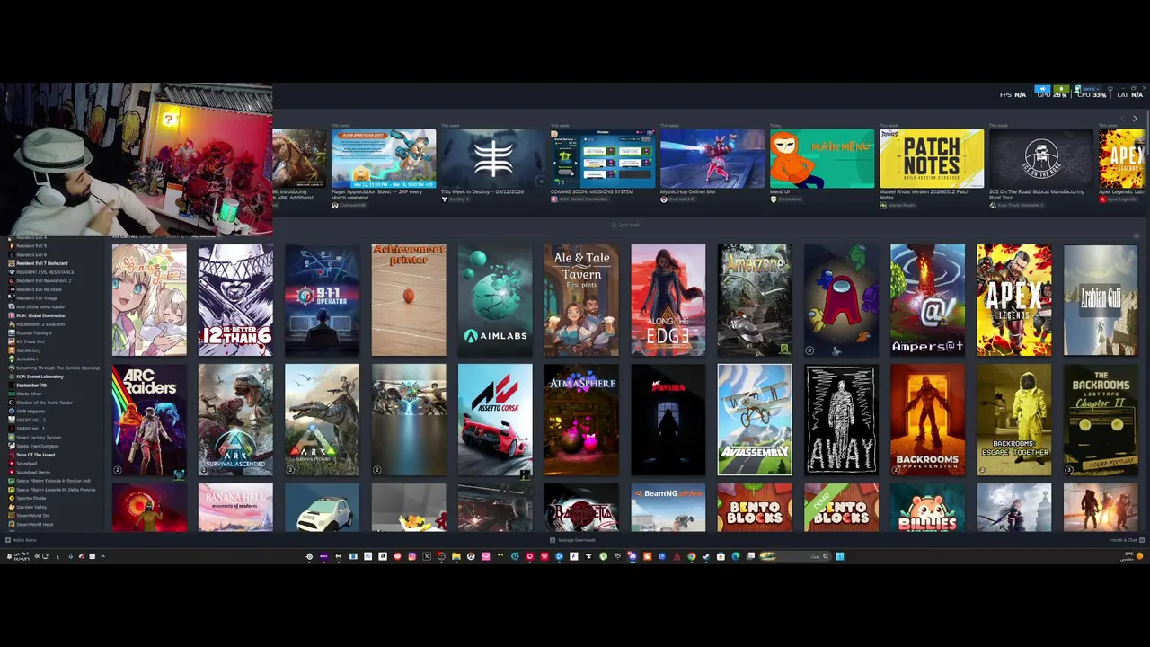Open the Amerzone game cover
1150x647 pixels.
click(x=755, y=300)
